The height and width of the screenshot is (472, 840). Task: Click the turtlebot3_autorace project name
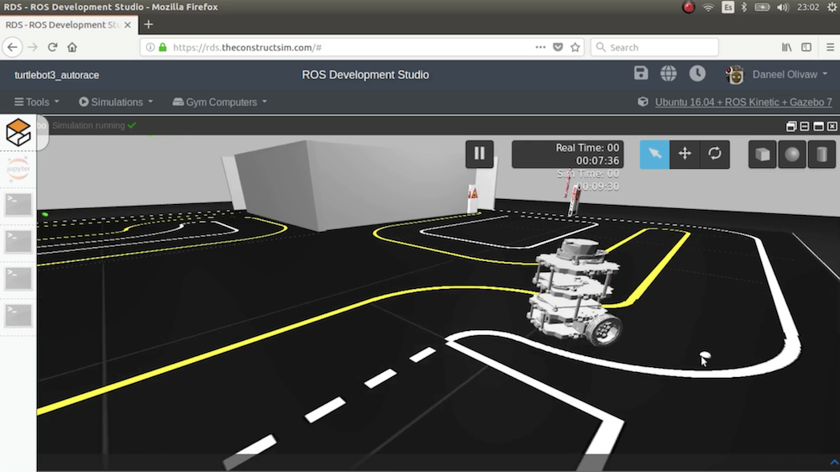point(57,75)
